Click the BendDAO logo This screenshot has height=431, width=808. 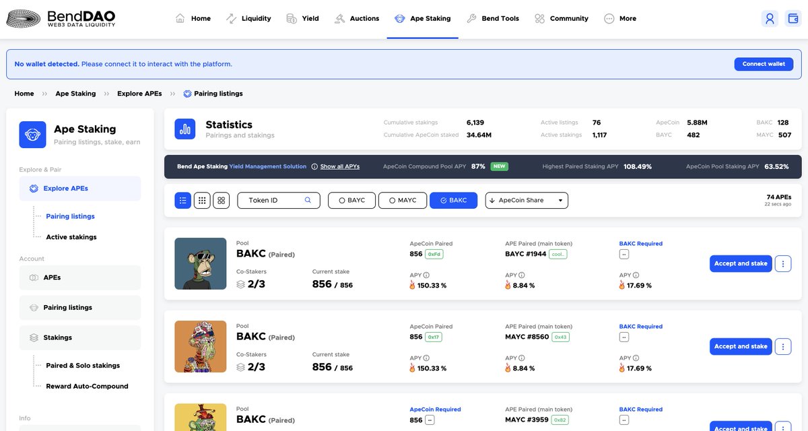[61, 19]
